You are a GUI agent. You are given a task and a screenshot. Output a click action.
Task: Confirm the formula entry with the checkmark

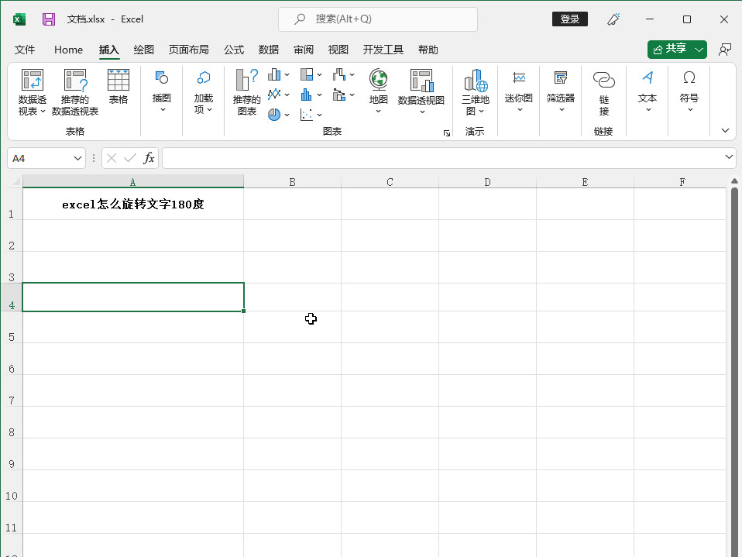tap(129, 158)
